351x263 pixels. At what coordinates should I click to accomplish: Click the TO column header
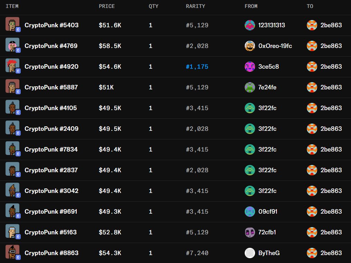(x=310, y=6)
